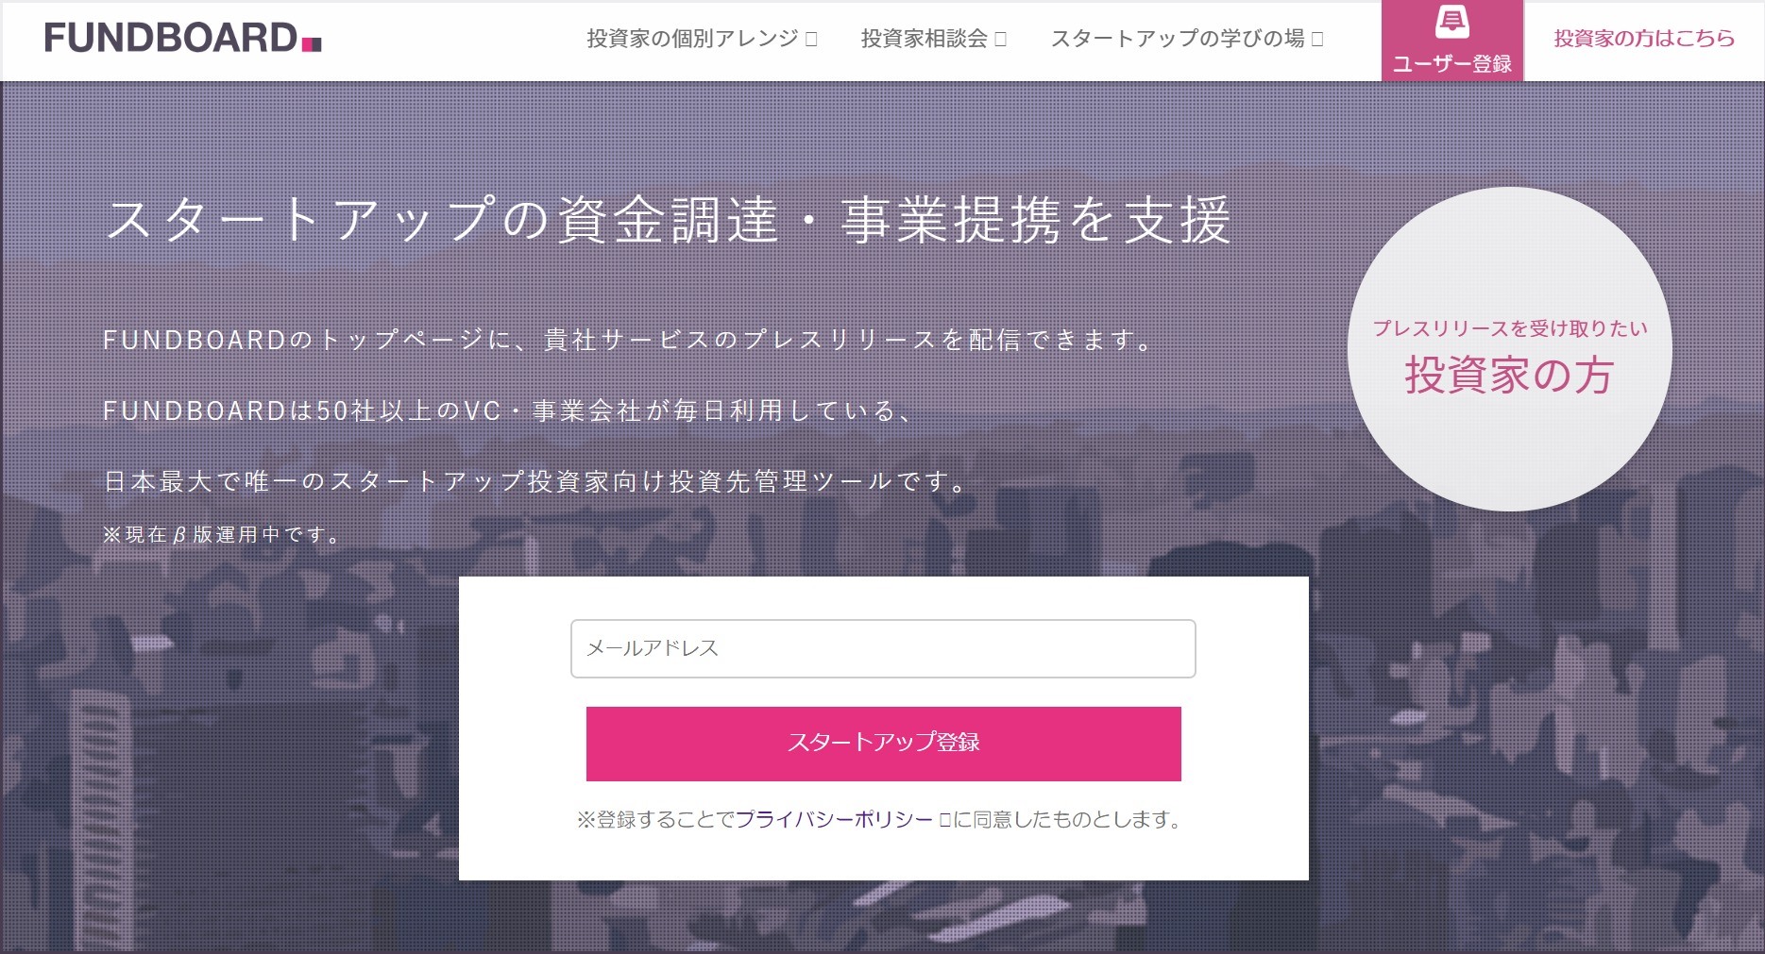The height and width of the screenshot is (954, 1765).
Task: Click the ユーザー登録 button
Action: point(1452,41)
